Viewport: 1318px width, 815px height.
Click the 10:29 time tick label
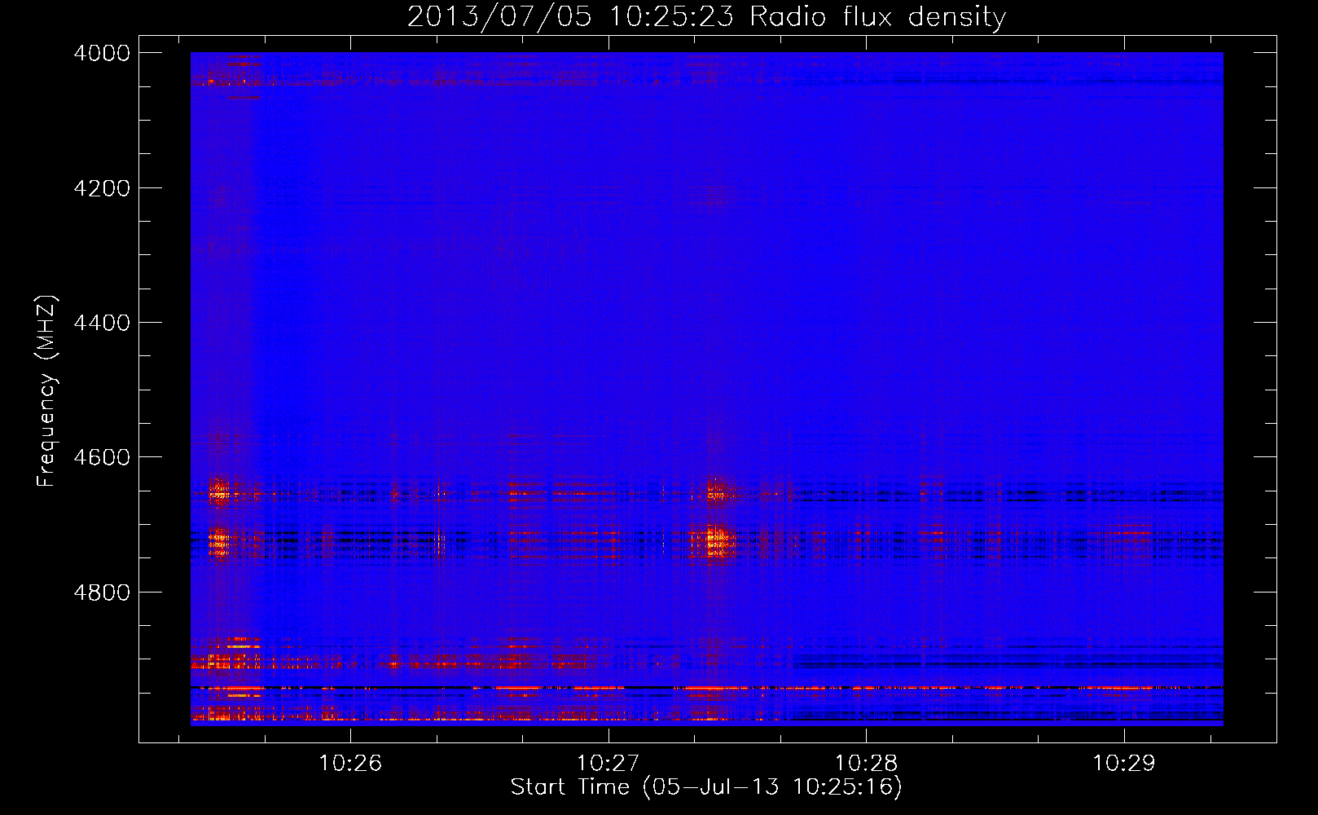[x=1123, y=764]
